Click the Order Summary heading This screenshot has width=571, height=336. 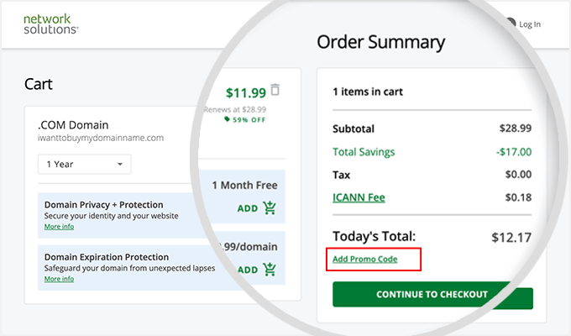point(380,42)
